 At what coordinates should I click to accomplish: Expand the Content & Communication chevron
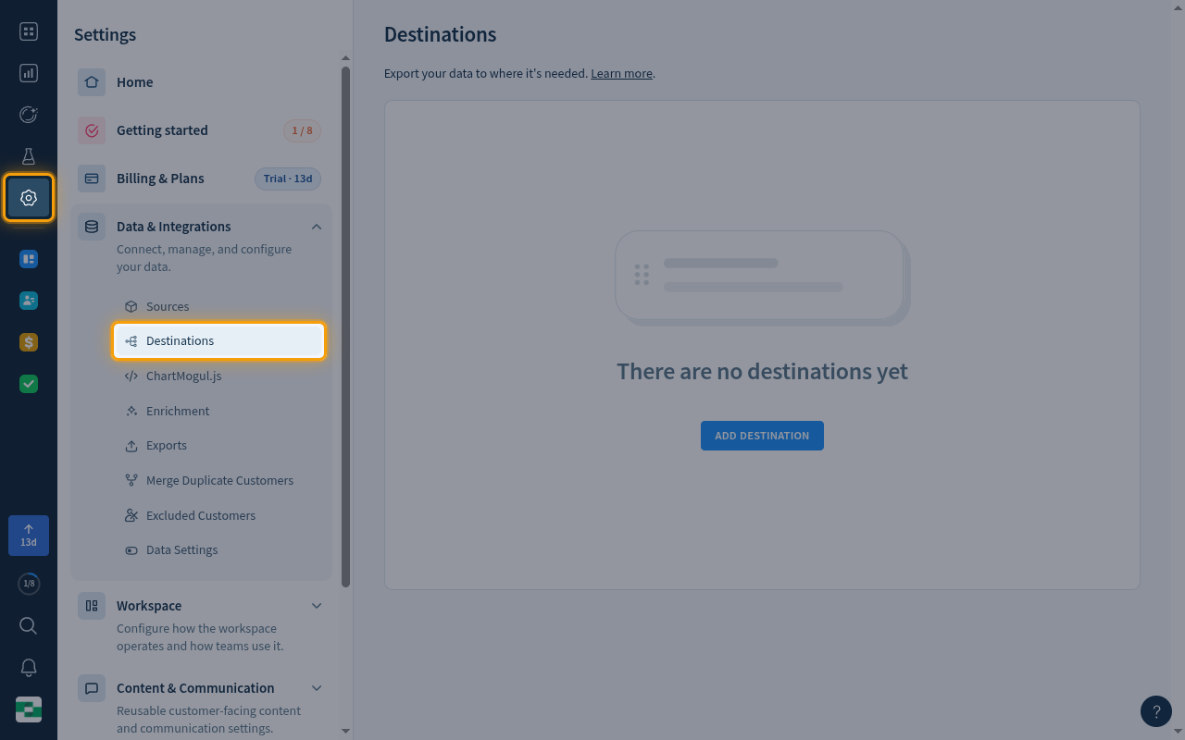pyautogui.click(x=317, y=688)
